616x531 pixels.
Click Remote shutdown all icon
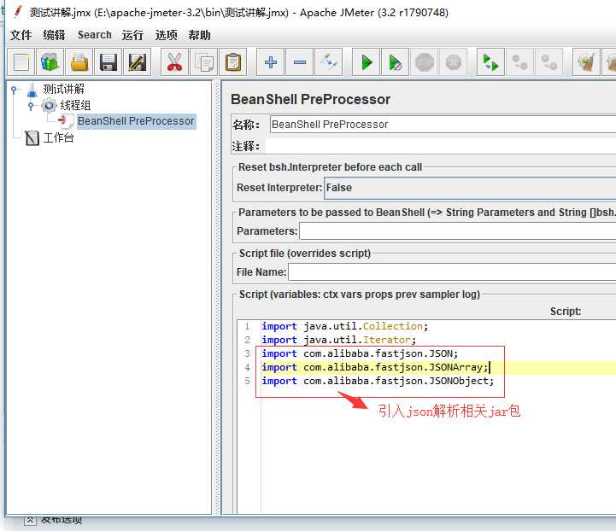point(549,62)
